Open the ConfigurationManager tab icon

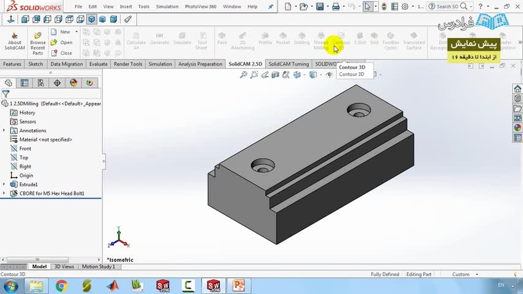click(40, 83)
